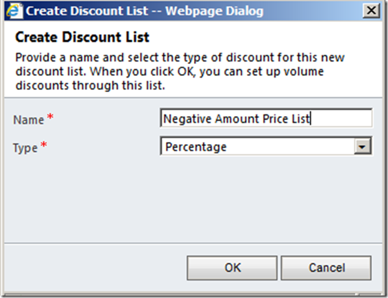Click the Type field label
This screenshot has width=388, height=298.
tap(25, 148)
